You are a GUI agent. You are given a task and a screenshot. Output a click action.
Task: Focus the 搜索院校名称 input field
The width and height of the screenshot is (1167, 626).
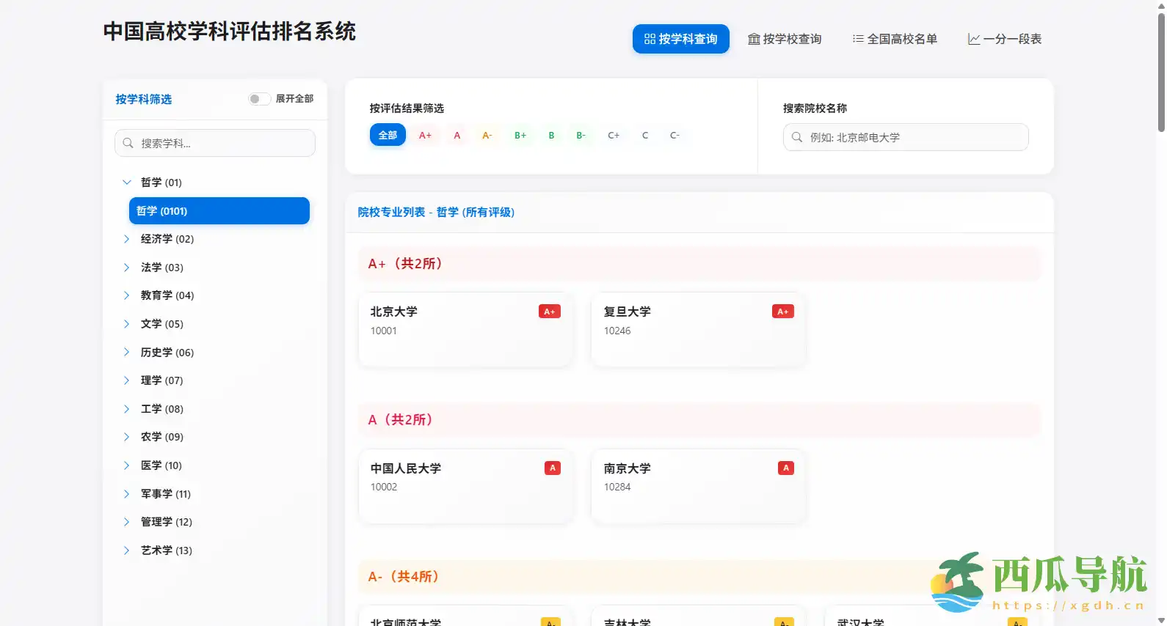(914, 137)
